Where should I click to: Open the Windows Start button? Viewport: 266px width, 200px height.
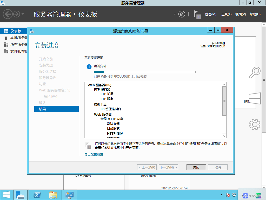tap(6, 195)
